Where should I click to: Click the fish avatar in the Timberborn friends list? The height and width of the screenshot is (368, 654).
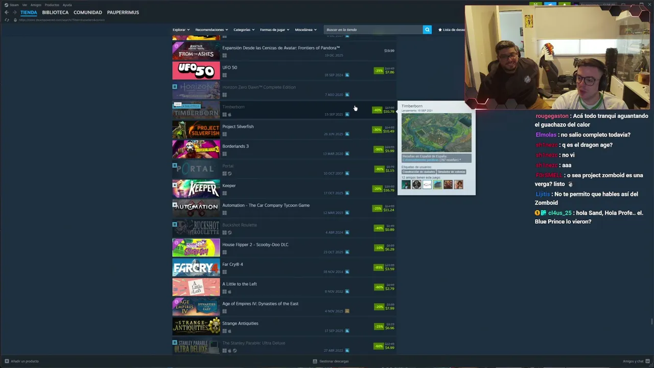coord(427,185)
